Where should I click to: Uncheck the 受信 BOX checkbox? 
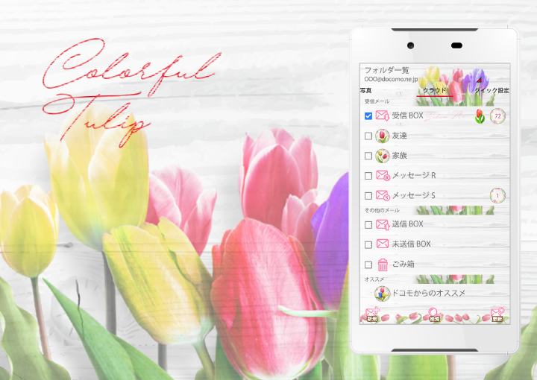[368, 116]
